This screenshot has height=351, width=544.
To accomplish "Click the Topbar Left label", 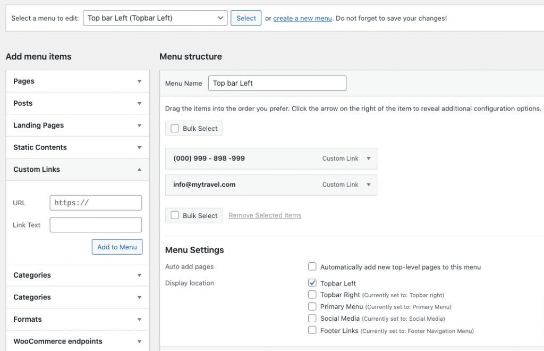I will 338,283.
